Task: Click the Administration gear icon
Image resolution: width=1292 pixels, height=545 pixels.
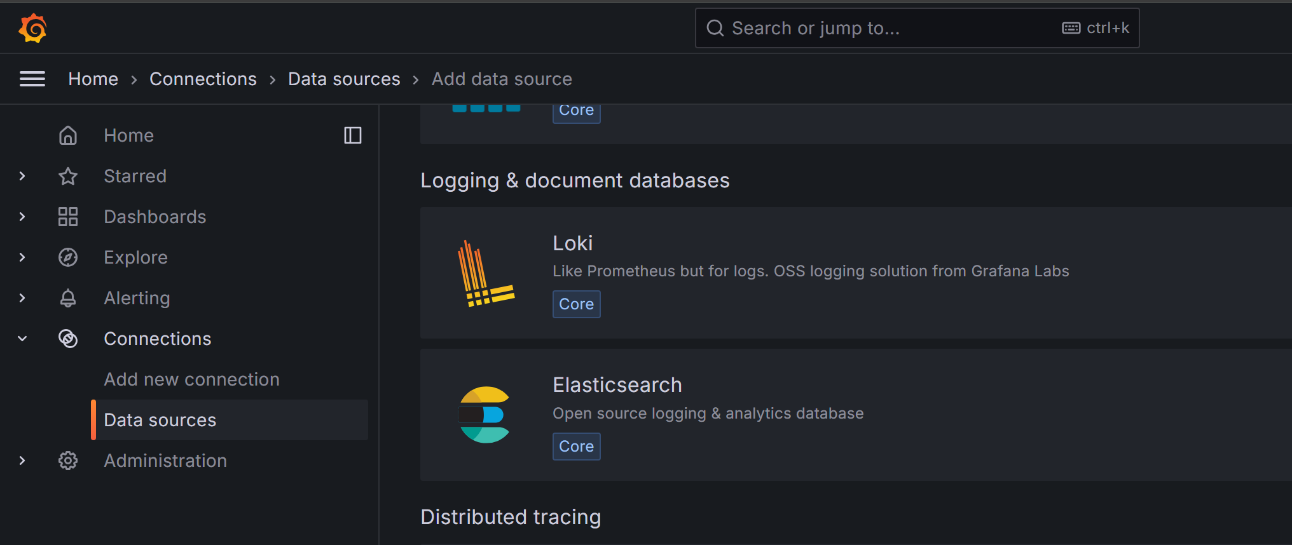Action: click(x=68, y=461)
